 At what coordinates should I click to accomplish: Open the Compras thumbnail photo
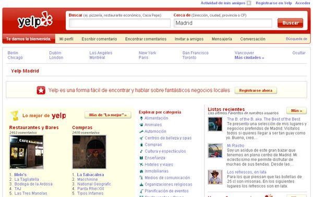click(x=89, y=152)
